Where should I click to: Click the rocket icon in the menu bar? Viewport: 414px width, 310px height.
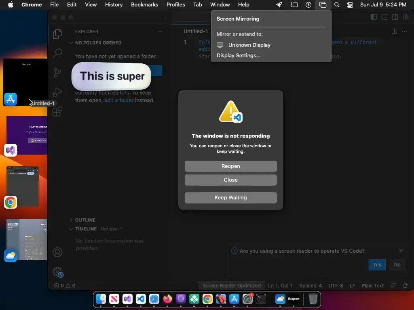click(279, 5)
